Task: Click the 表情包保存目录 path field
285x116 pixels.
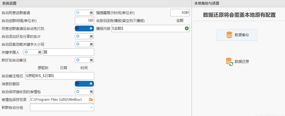Action: [x=62, y=99]
